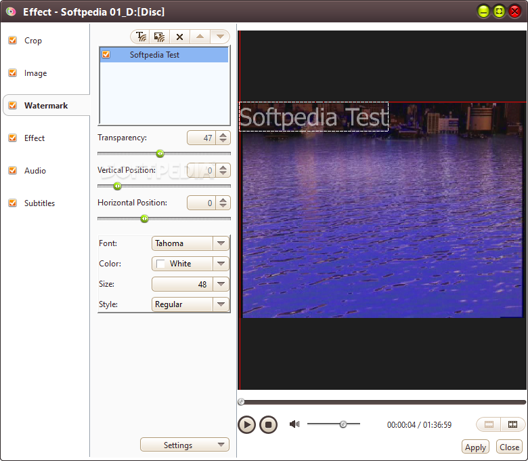Click the Transparency slider handle
The width and height of the screenshot is (528, 461).
[160, 154]
